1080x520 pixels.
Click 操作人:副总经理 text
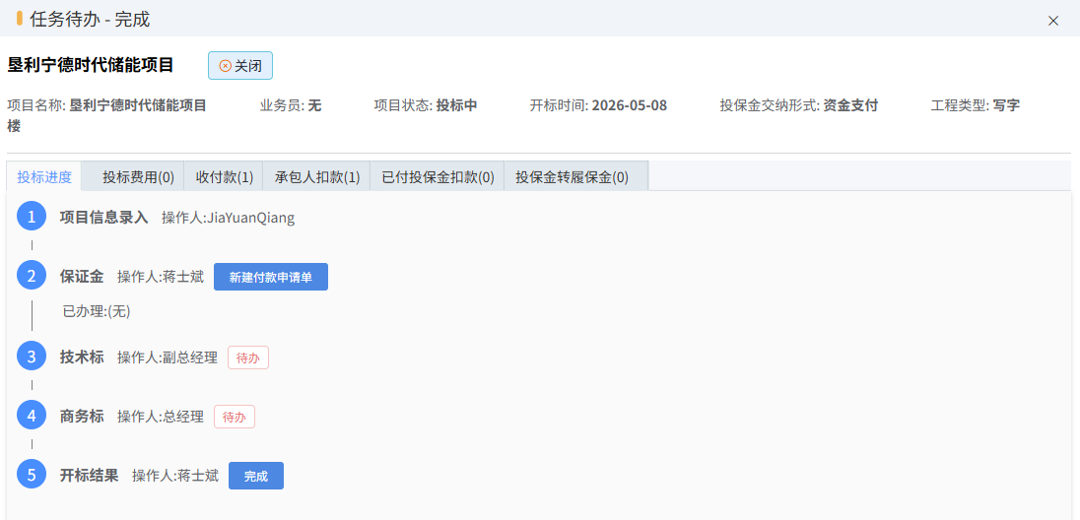coord(168,357)
